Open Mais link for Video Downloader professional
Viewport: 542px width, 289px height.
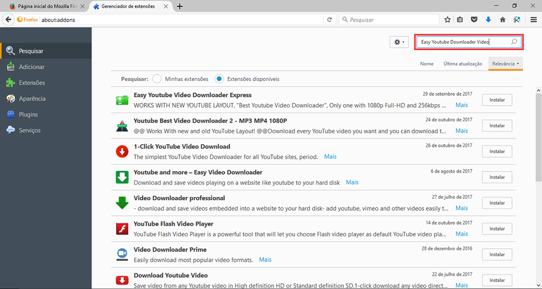[x=461, y=208]
